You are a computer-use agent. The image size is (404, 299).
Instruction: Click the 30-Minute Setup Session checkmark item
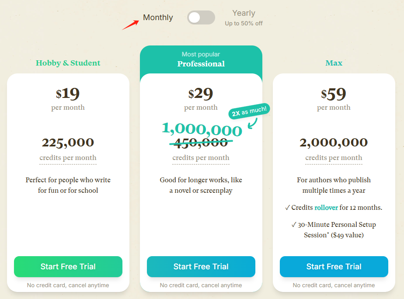[334, 229]
